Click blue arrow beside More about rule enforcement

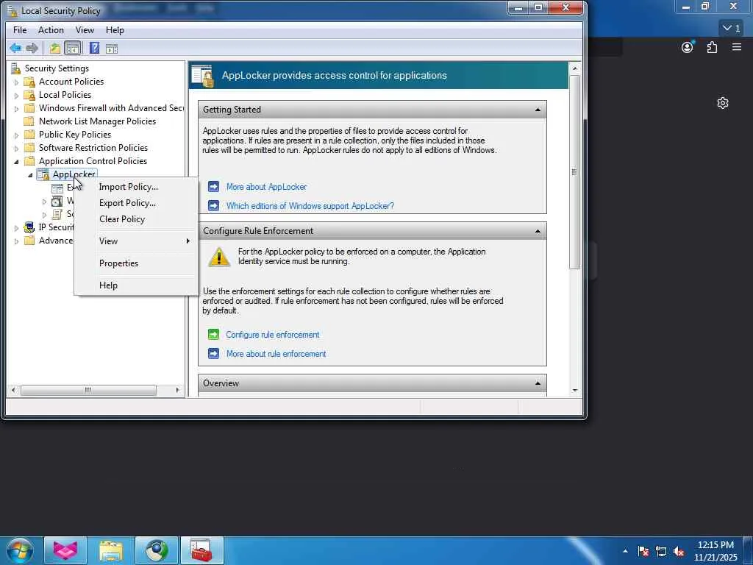(214, 354)
